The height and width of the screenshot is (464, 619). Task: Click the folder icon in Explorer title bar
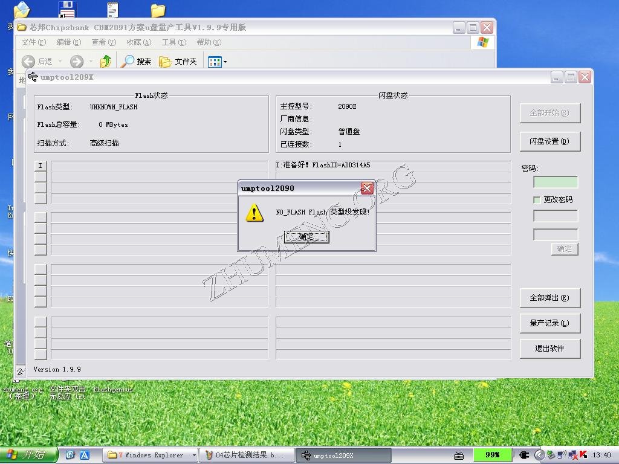click(x=22, y=27)
